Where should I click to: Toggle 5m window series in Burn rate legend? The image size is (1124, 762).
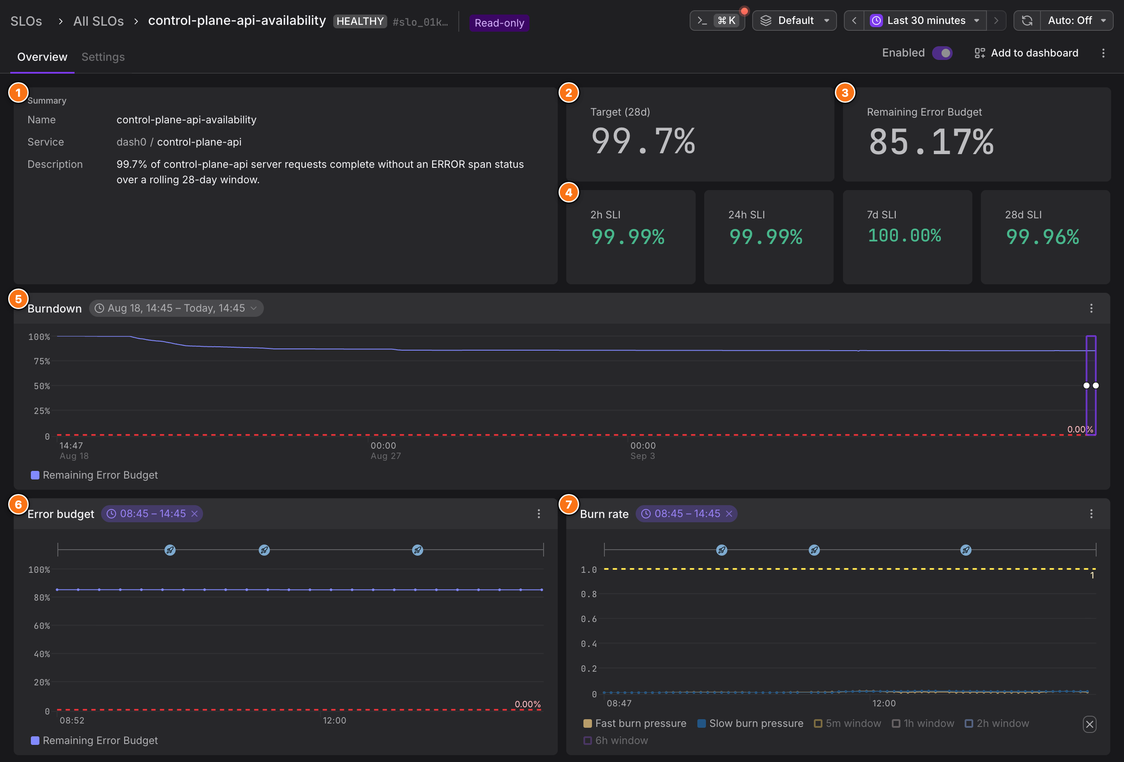click(x=847, y=724)
